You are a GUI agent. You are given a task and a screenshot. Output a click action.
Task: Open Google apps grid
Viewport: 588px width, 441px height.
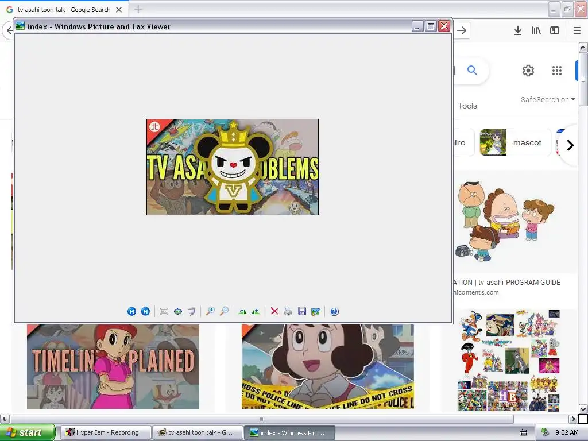point(557,71)
